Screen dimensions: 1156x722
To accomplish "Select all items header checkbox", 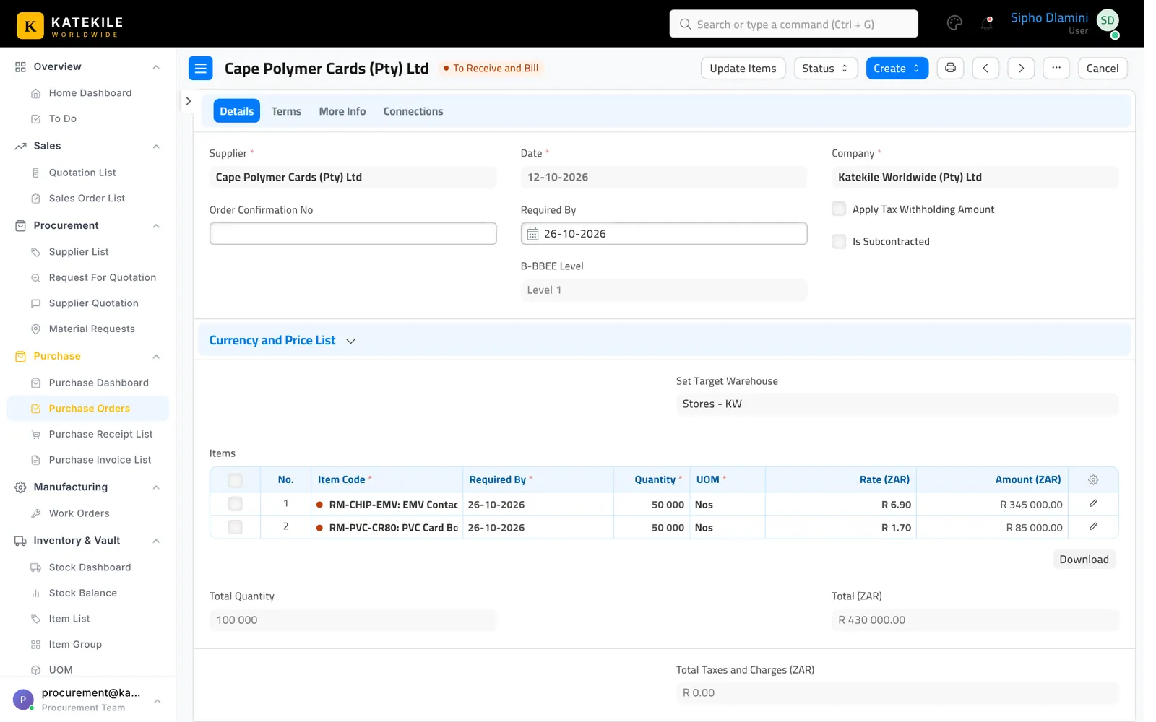I will point(235,480).
